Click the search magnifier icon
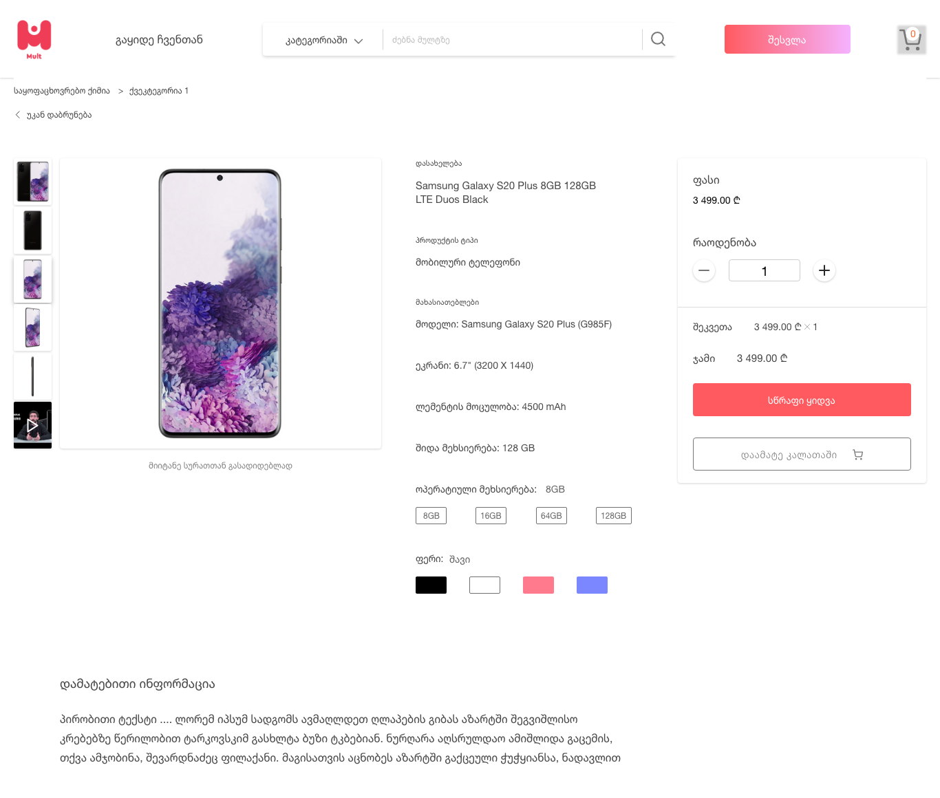940x798 pixels. (658, 39)
